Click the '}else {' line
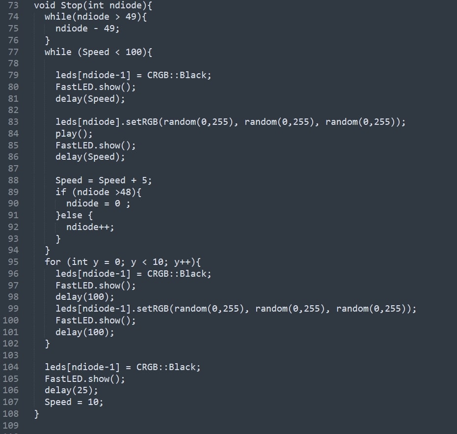457x434 pixels. [x=74, y=215]
